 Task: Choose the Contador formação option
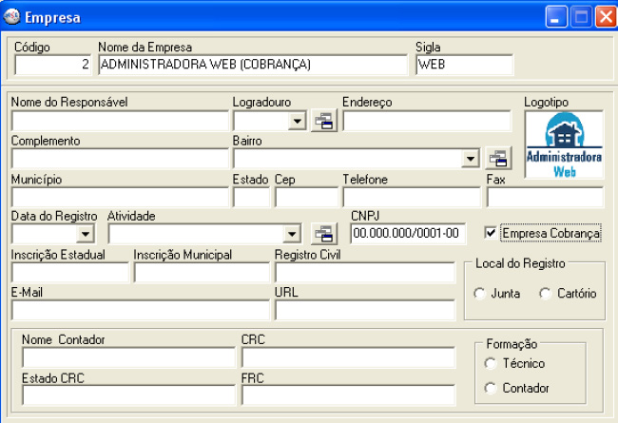click(491, 388)
